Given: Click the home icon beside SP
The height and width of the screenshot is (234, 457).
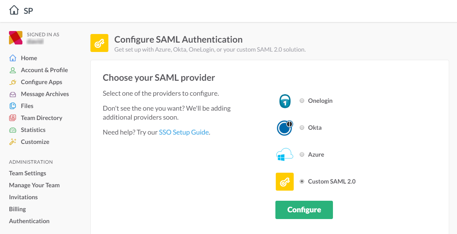Looking at the screenshot, I should (14, 10).
